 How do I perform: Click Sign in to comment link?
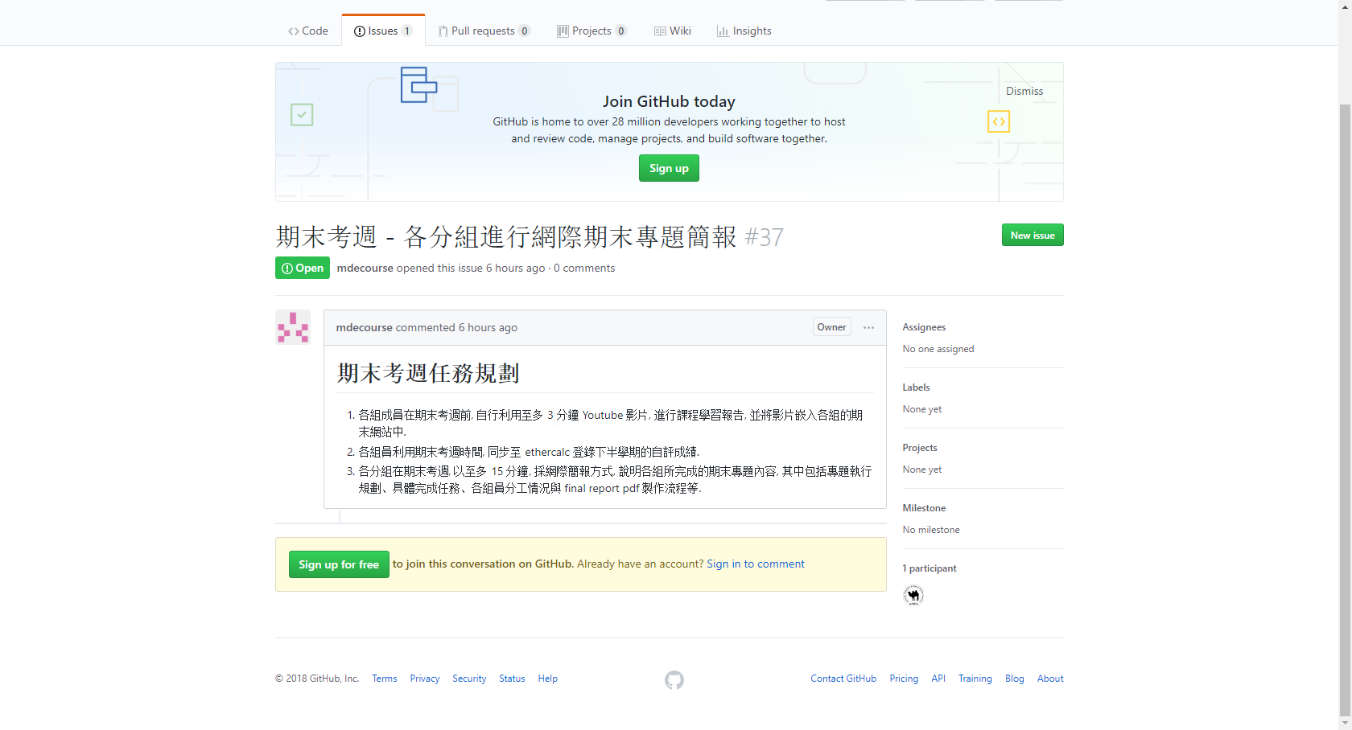756,564
